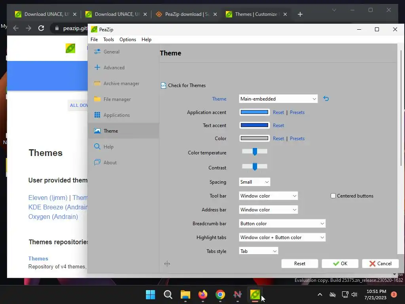The width and height of the screenshot is (405, 304).
Task: Open the taskbar clock and date
Action: (376, 294)
